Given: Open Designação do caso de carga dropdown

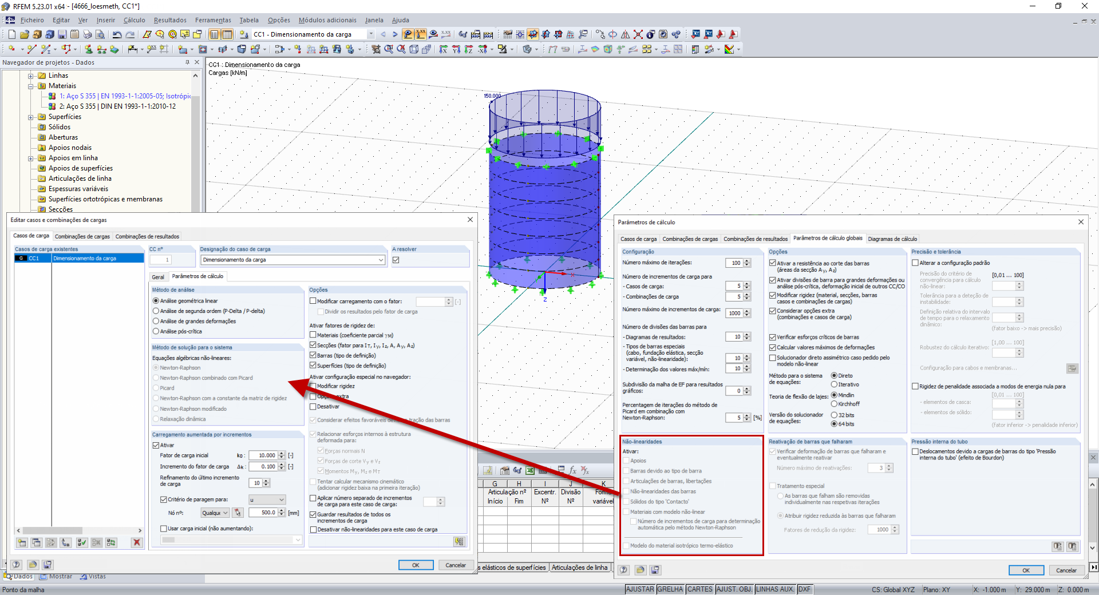Looking at the screenshot, I should (381, 260).
